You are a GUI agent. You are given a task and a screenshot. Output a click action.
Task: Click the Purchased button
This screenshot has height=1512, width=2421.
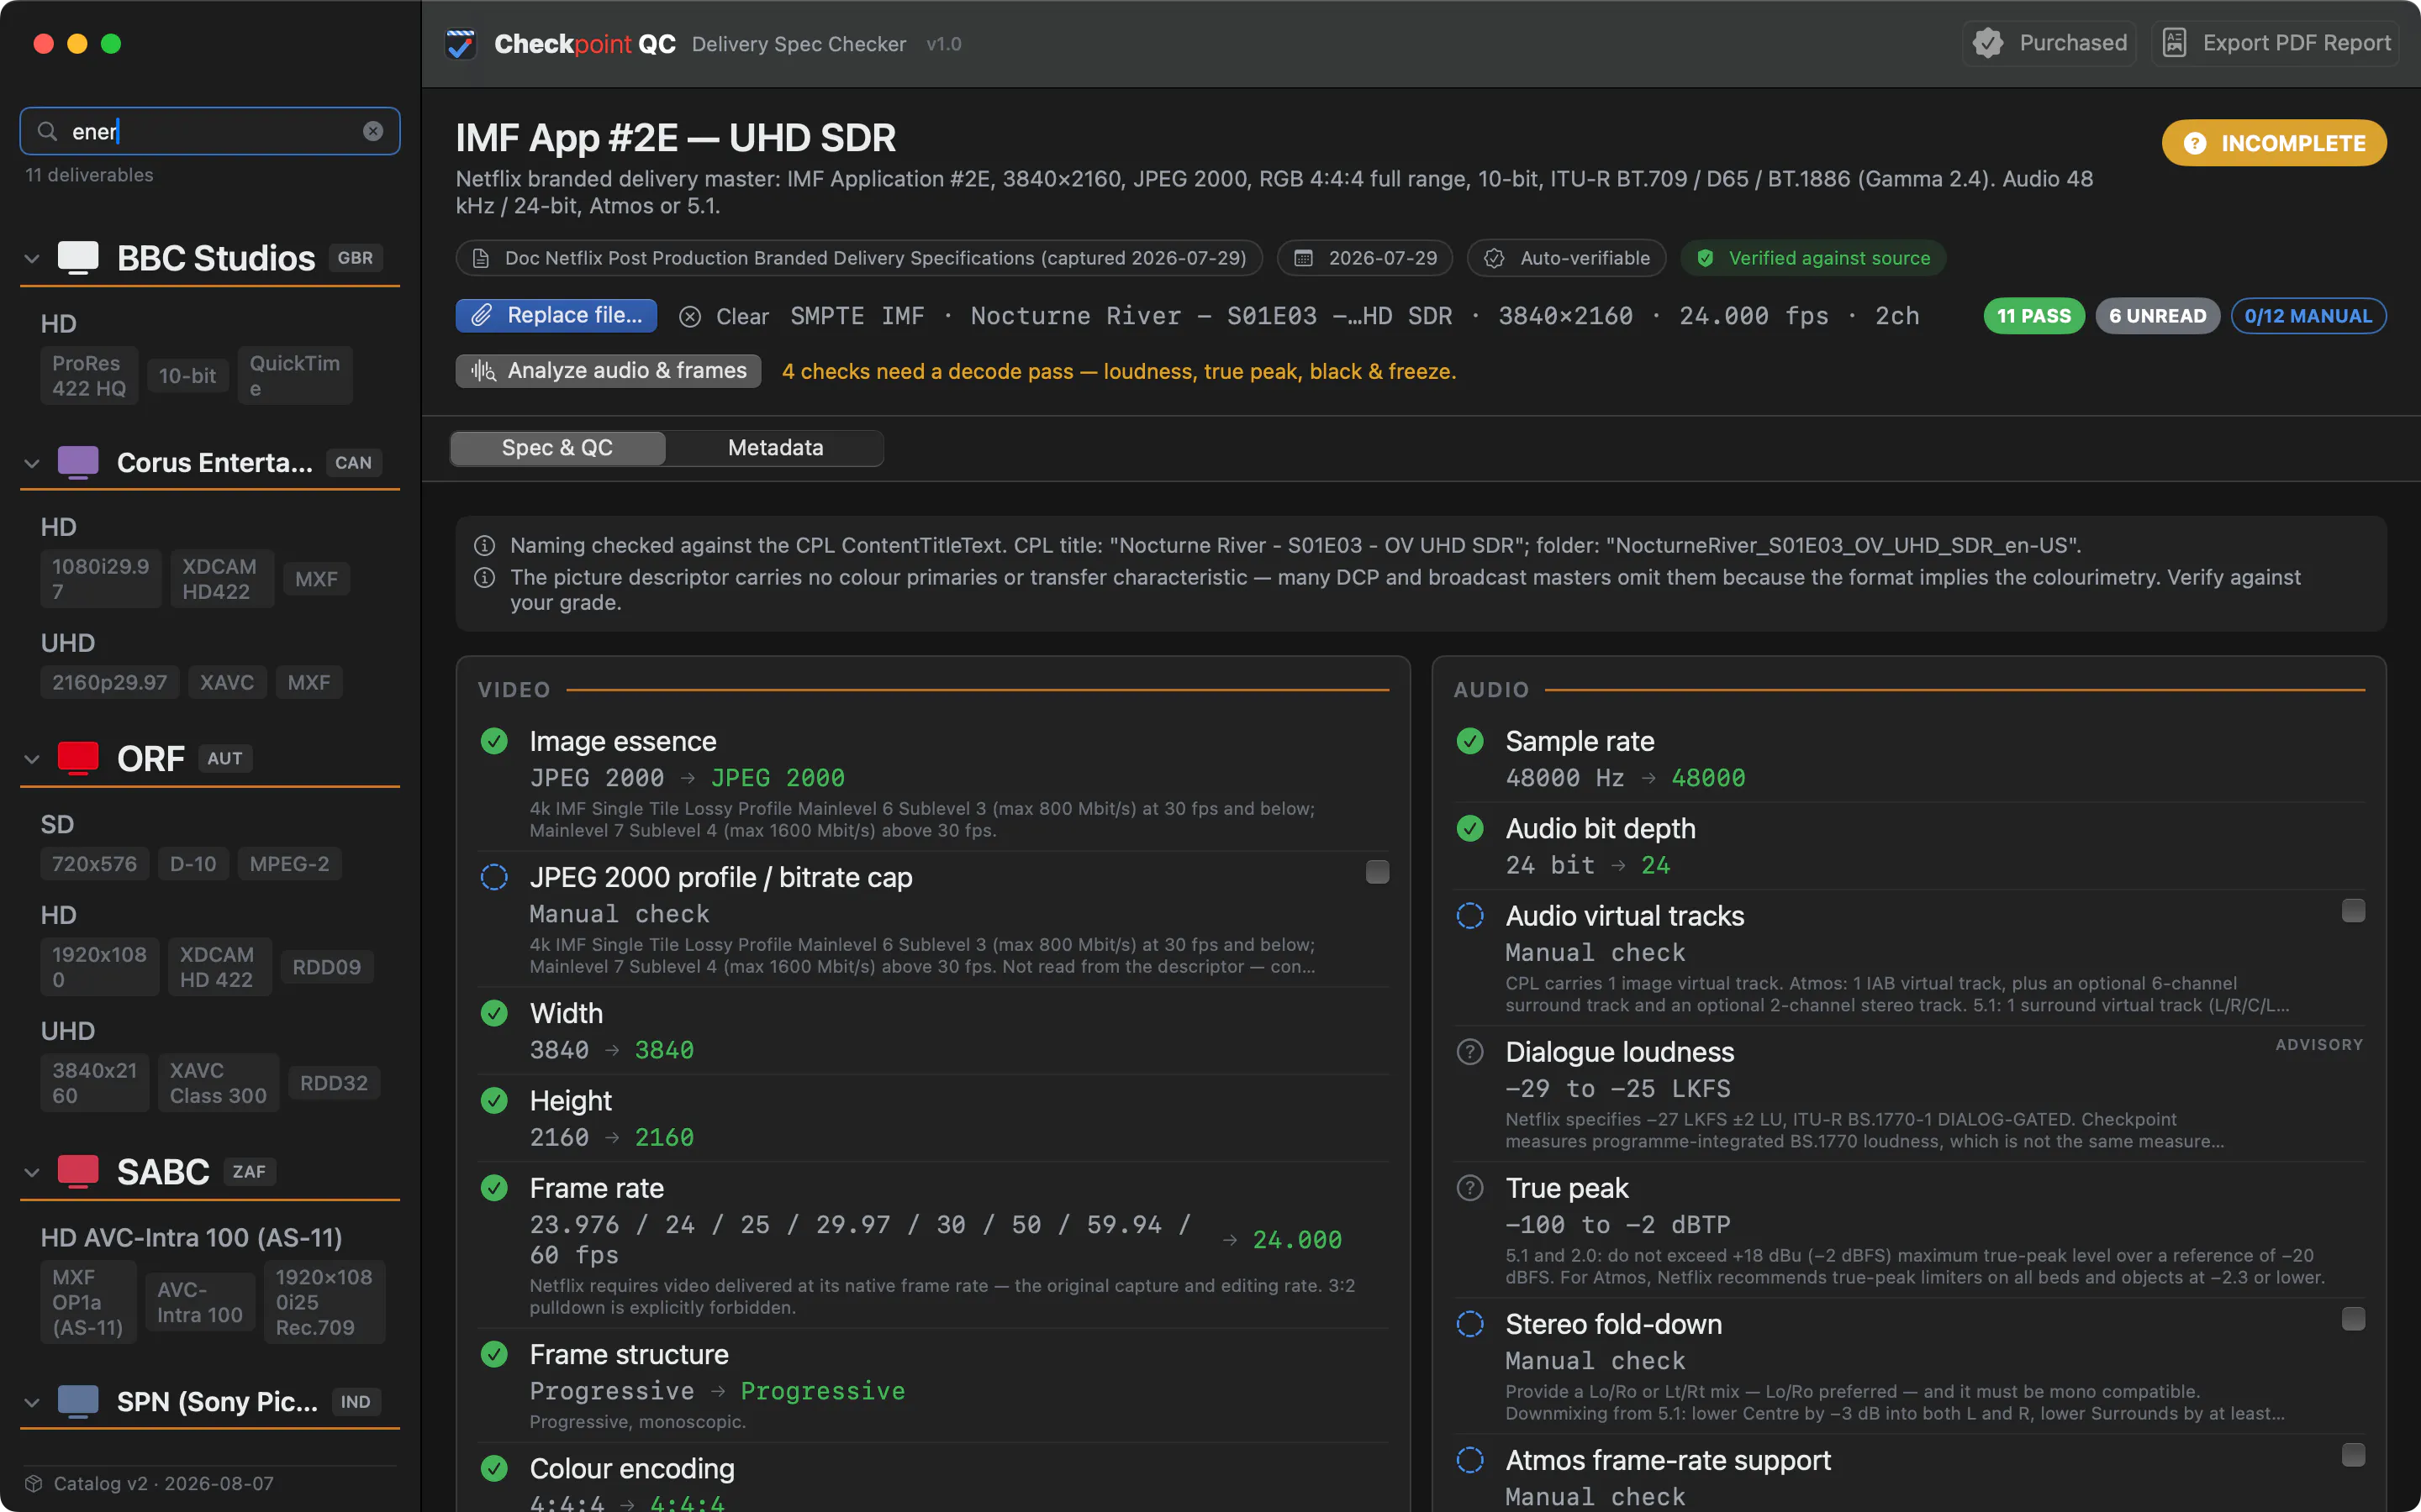(2049, 43)
